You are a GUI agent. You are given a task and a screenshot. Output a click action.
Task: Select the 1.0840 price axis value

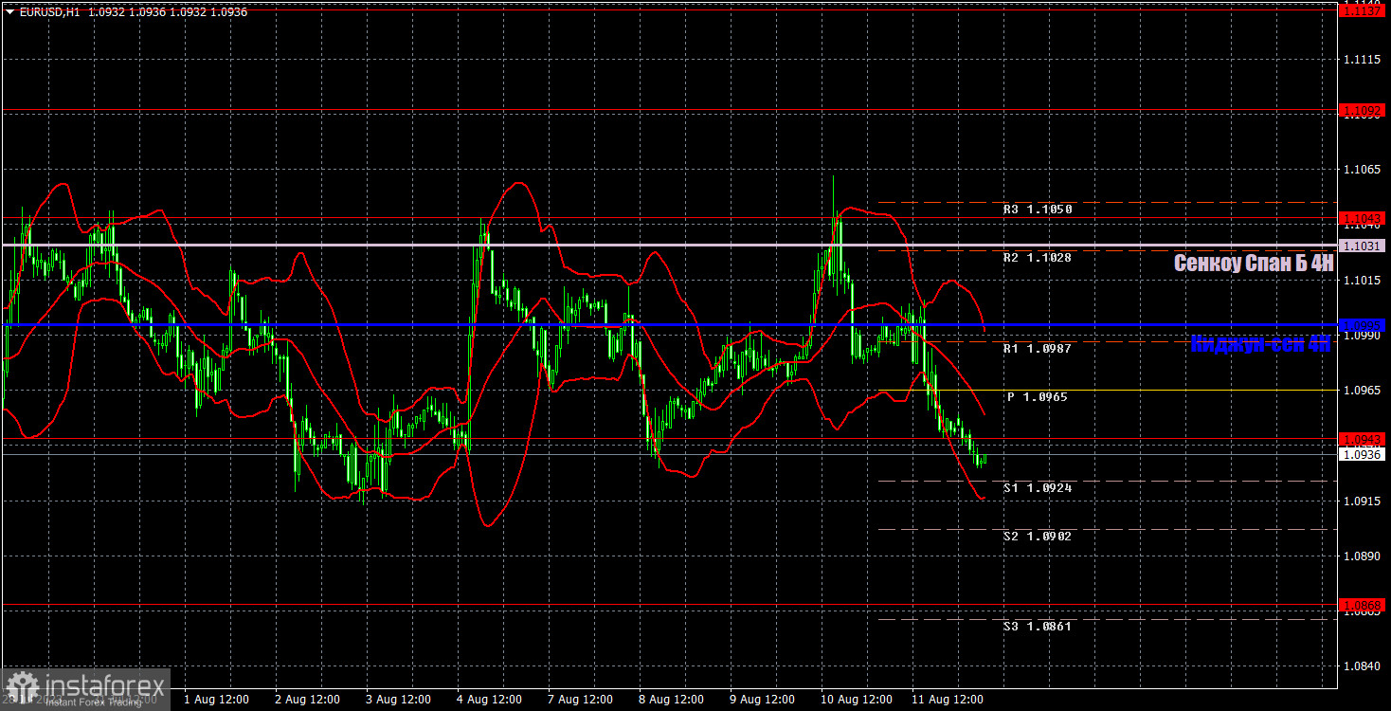pos(1361,666)
